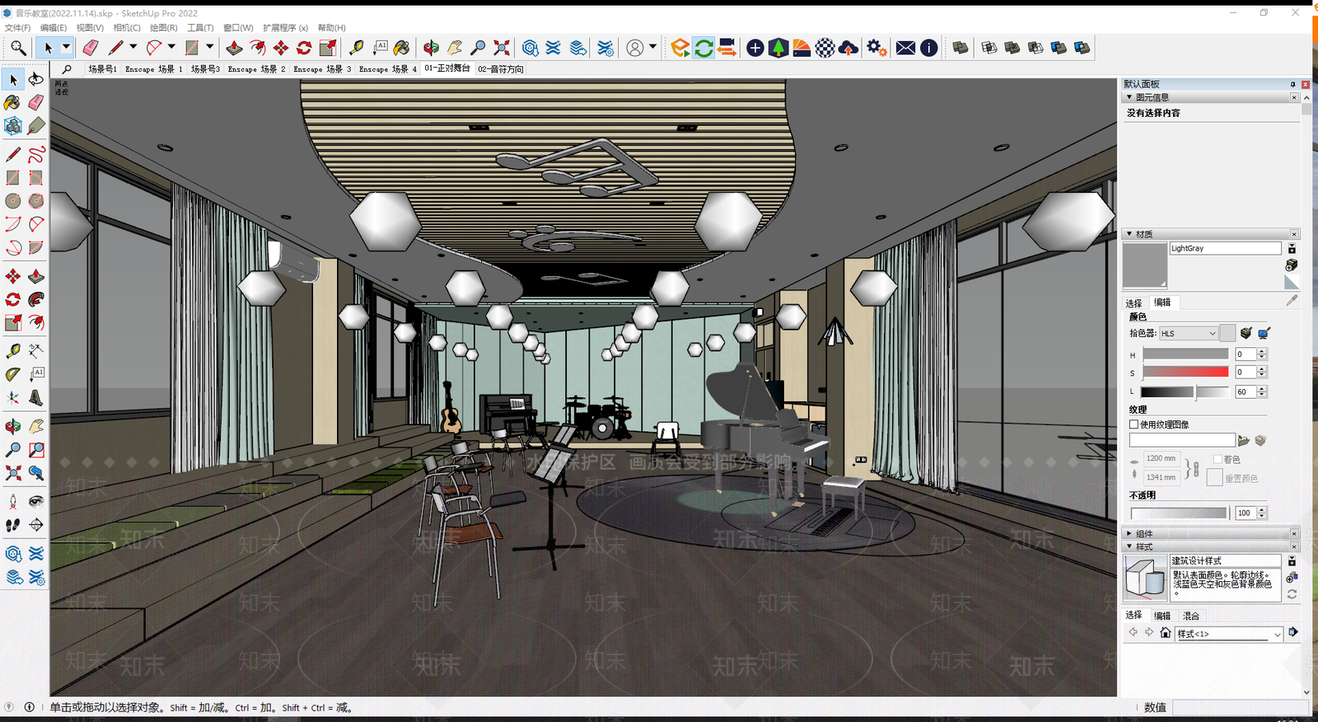Activate the Move tool in the top toolbar
Screen dimensions: 1318x722
281,48
